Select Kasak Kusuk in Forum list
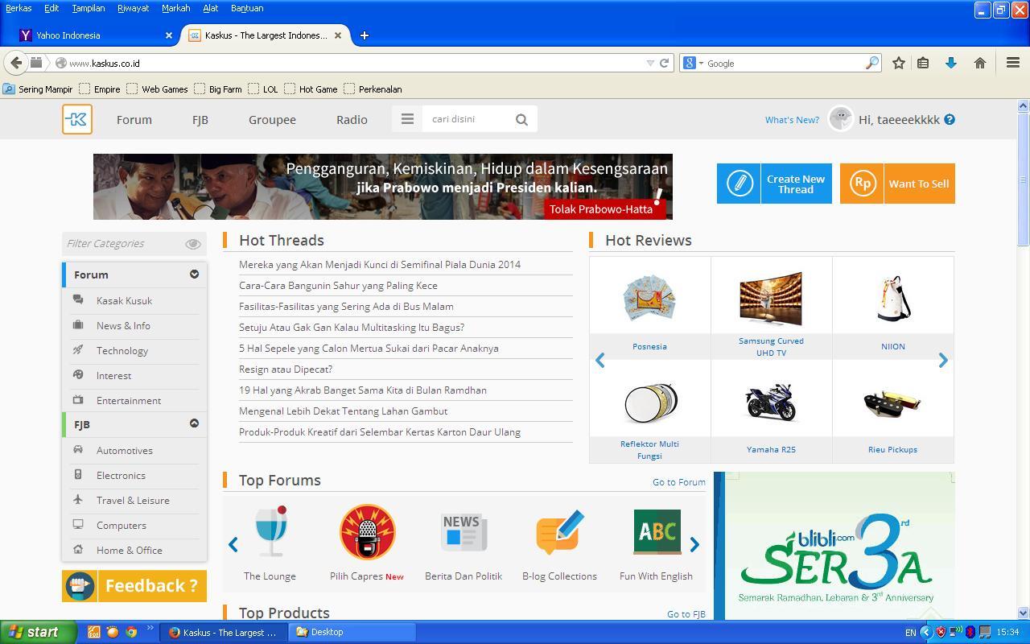 click(x=124, y=300)
